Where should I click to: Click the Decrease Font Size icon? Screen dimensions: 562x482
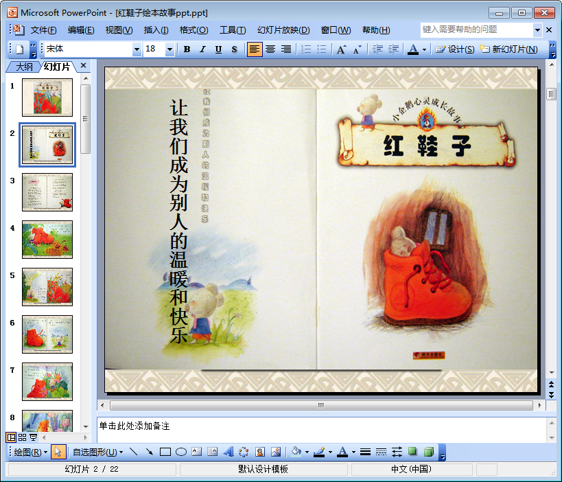[358, 49]
